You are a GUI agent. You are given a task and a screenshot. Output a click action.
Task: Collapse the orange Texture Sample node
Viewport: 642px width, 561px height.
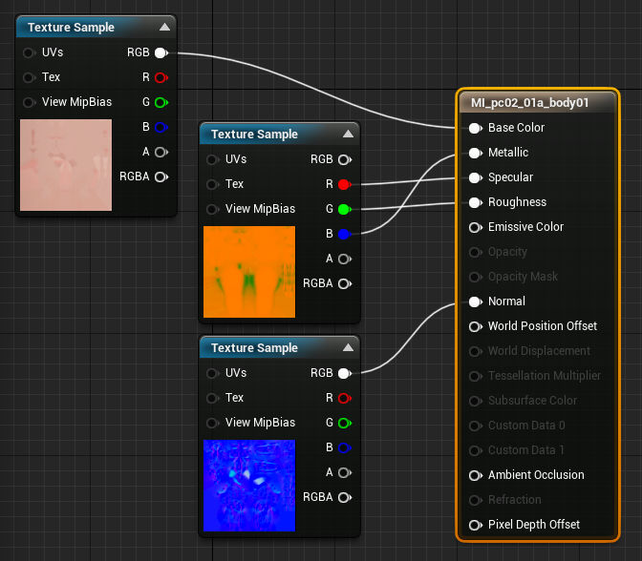[x=348, y=134]
